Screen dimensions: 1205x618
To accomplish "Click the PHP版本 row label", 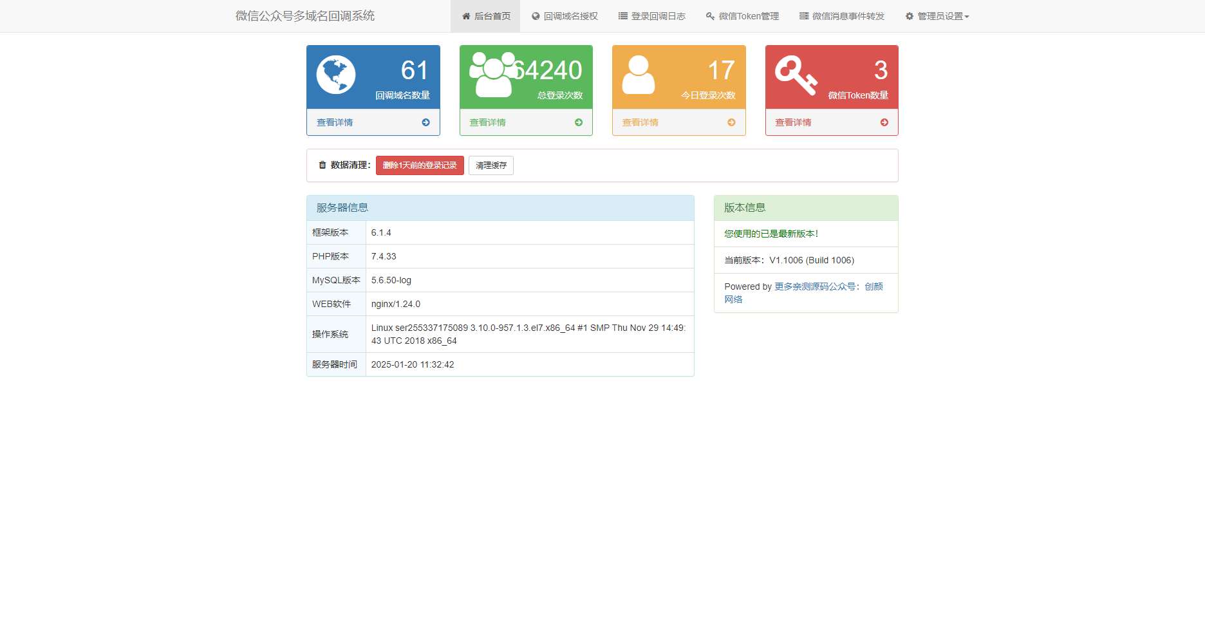I will pos(330,256).
